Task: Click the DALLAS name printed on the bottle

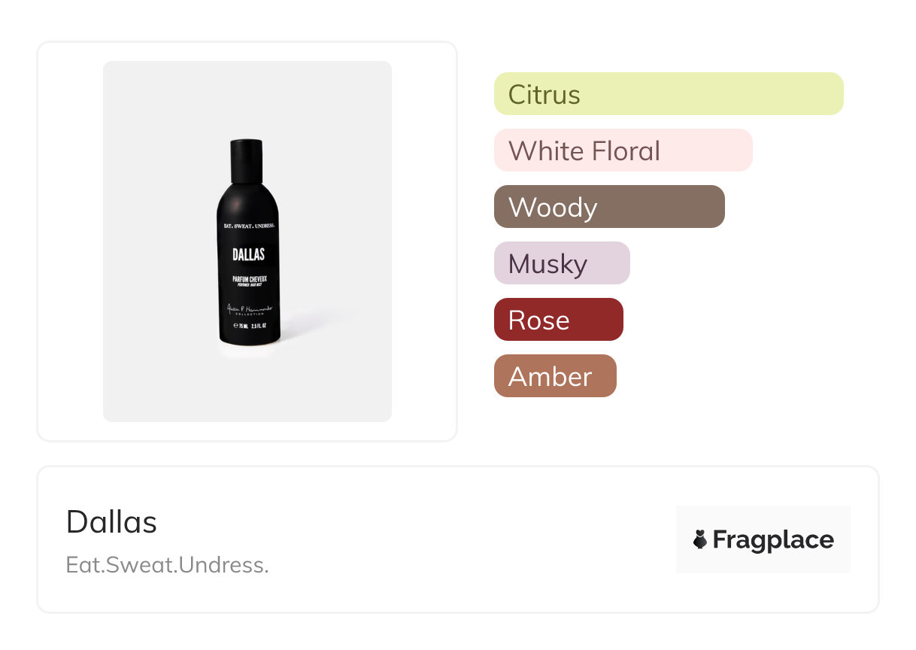Action: [x=247, y=254]
